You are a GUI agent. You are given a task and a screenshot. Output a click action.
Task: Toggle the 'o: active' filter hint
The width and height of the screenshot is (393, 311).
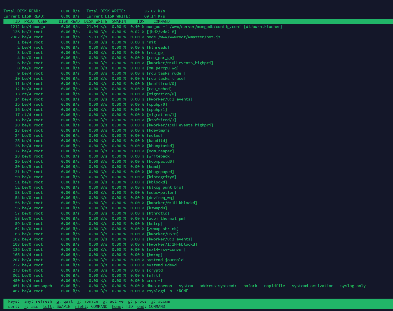click(113, 301)
